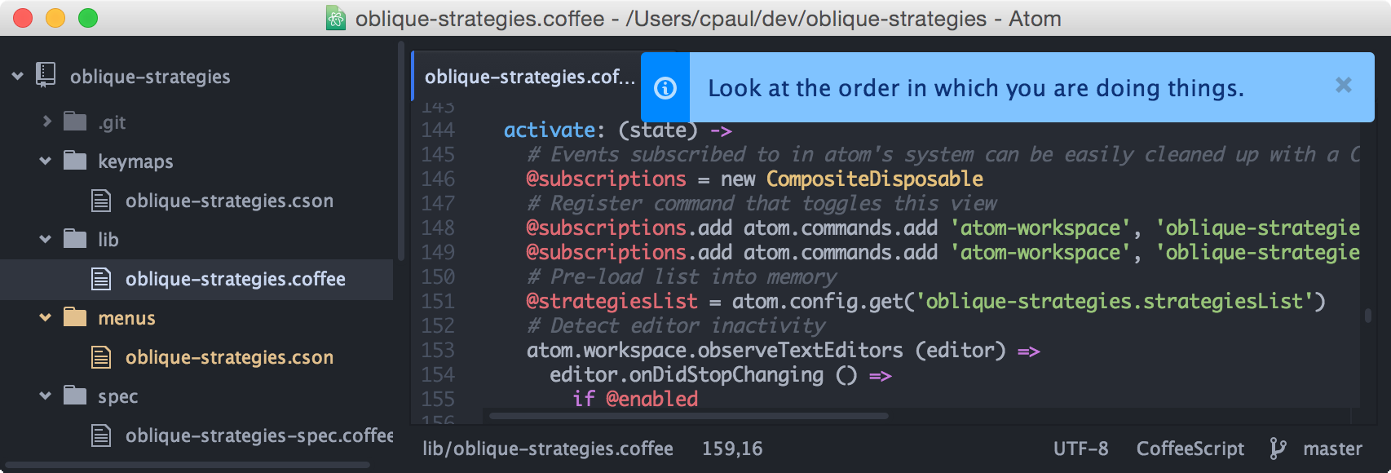Click the editor's horizontal scrollbar

[x=688, y=416]
